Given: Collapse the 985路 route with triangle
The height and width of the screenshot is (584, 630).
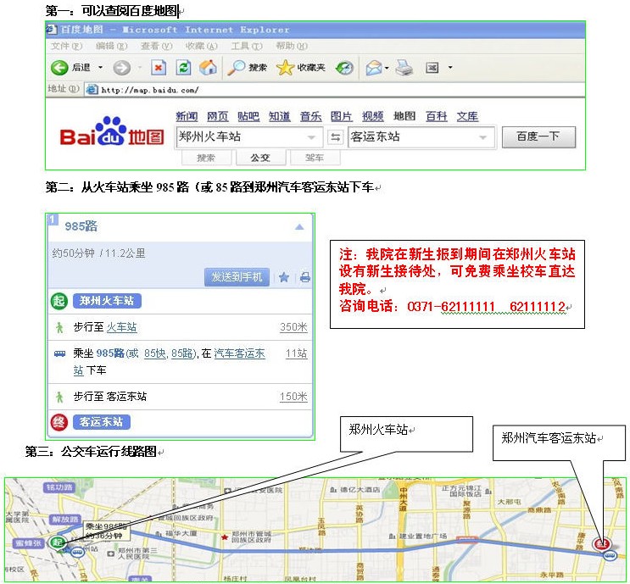Looking at the screenshot, I should pyautogui.click(x=299, y=227).
